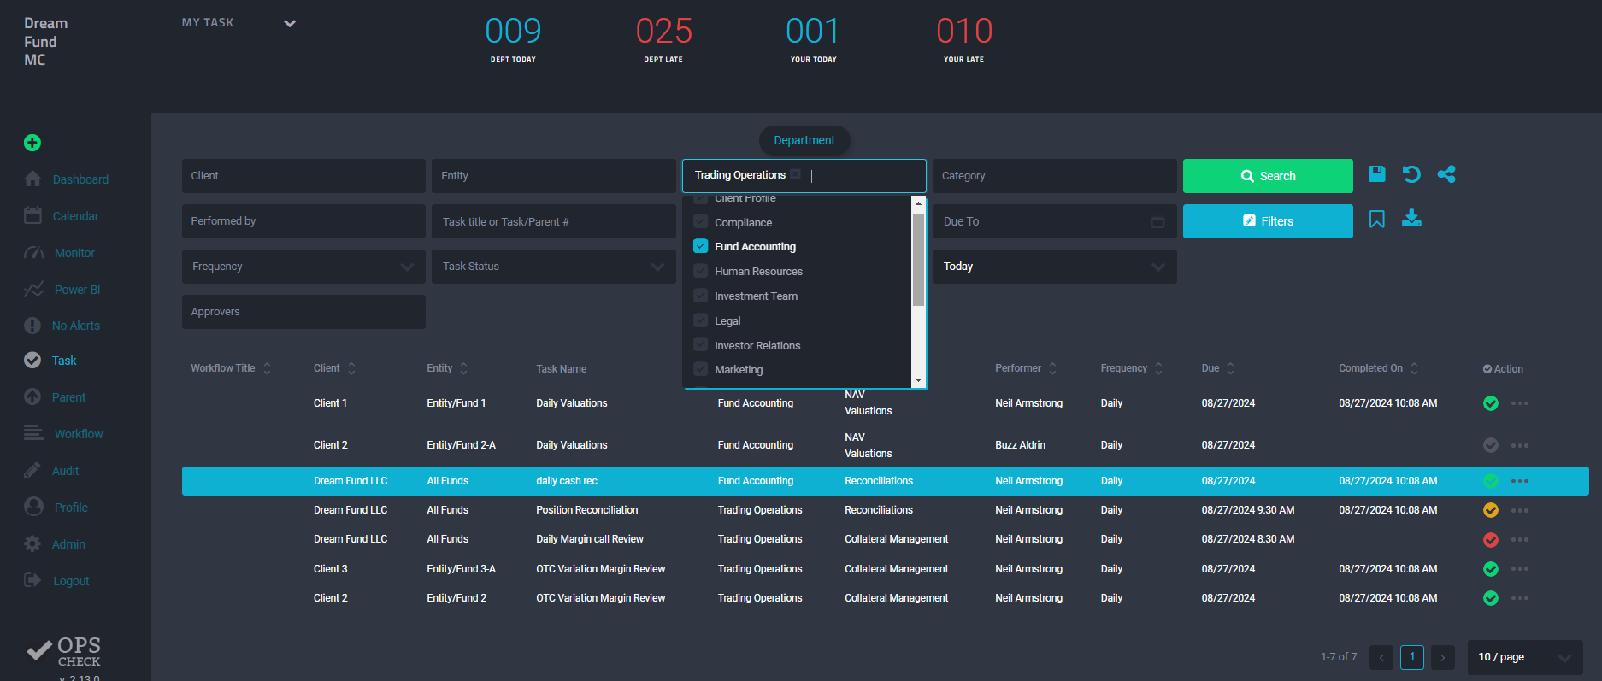Open more actions for Client 1 row
The image size is (1602, 681).
(x=1520, y=403)
